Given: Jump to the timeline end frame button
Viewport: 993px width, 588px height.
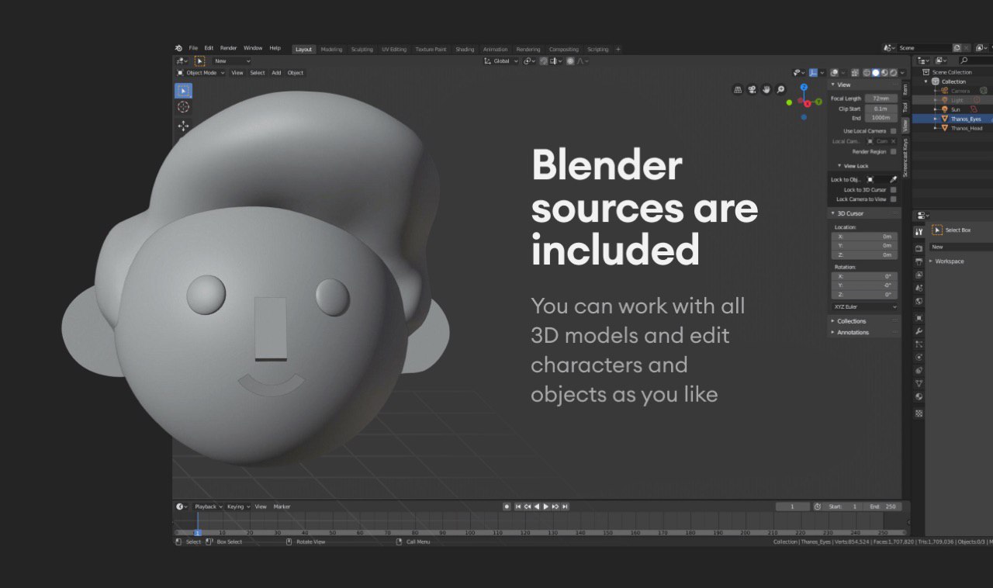Looking at the screenshot, I should [x=565, y=507].
